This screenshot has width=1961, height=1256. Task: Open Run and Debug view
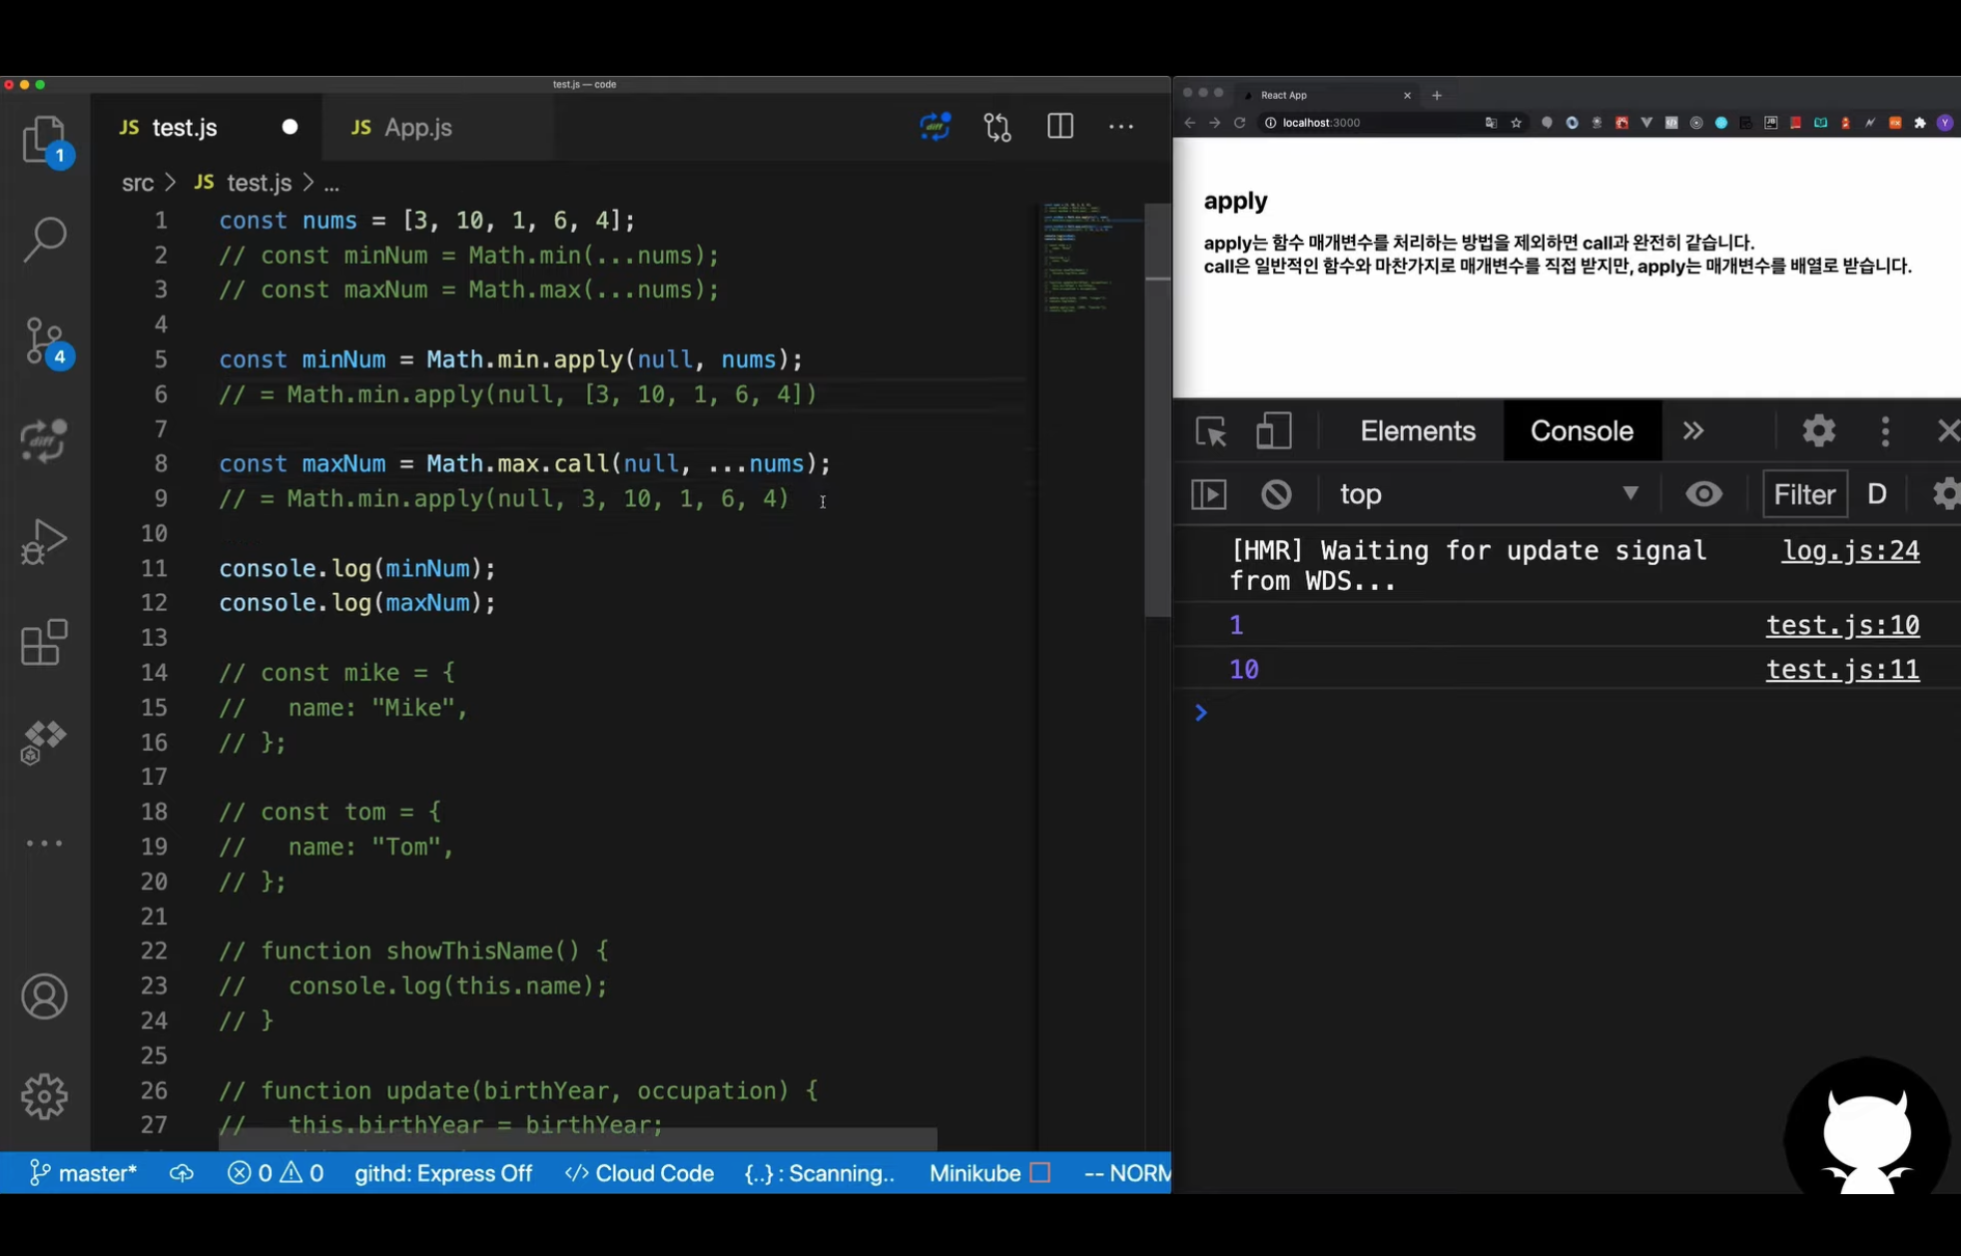click(45, 541)
